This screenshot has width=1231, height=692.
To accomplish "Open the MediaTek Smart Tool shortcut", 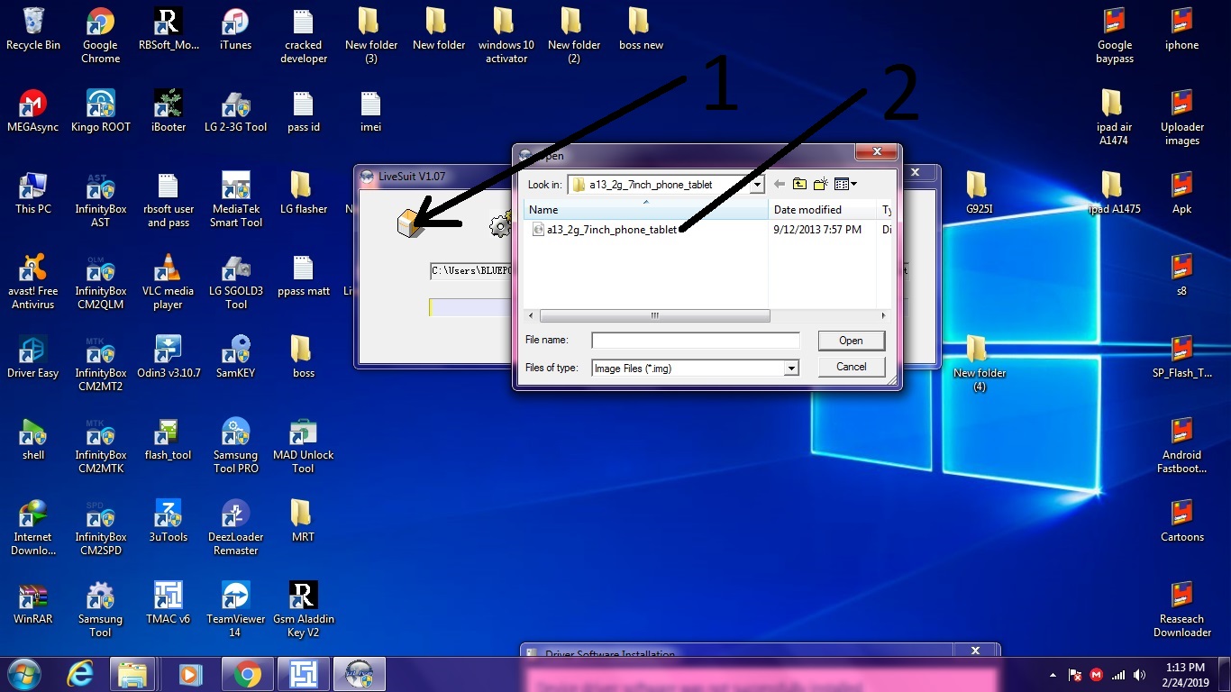I will 235,200.
